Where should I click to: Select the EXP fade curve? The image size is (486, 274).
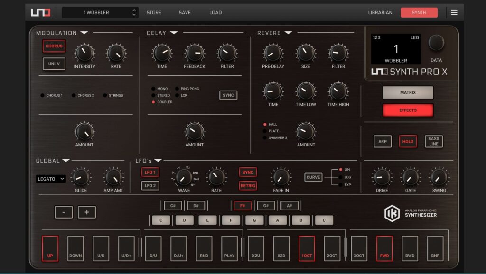tap(345, 185)
